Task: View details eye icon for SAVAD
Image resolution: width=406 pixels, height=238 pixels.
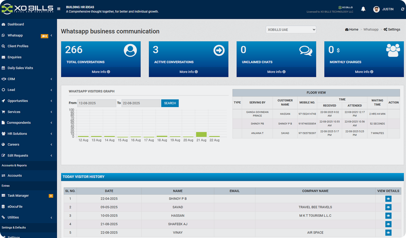Action: [388, 207]
